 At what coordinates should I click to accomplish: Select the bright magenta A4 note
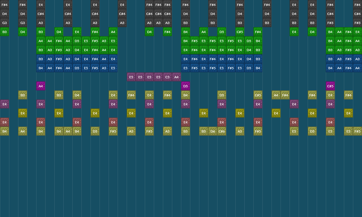pos(41,86)
